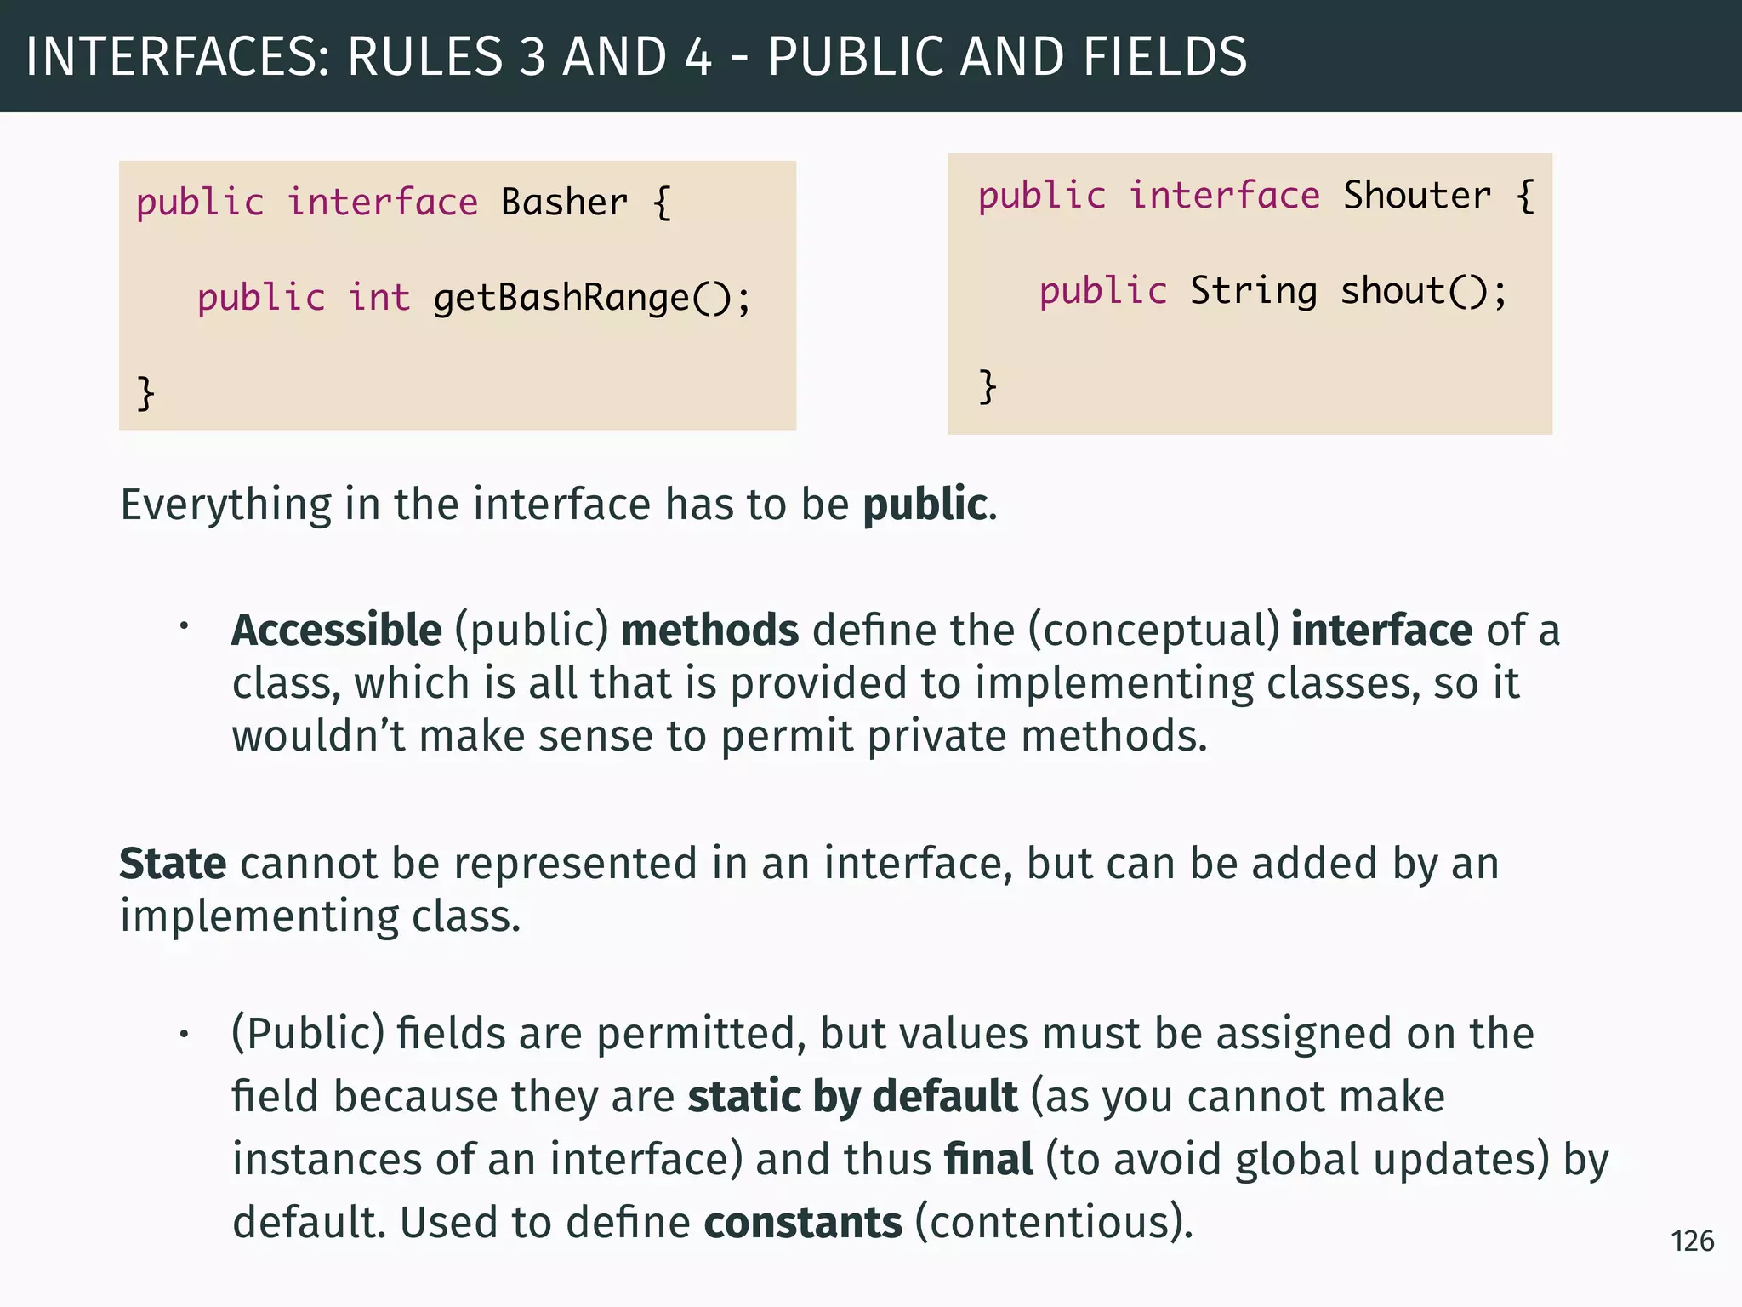Click the 'String' return type in code
This screenshot has height=1307, width=1742.
pos(1253,291)
